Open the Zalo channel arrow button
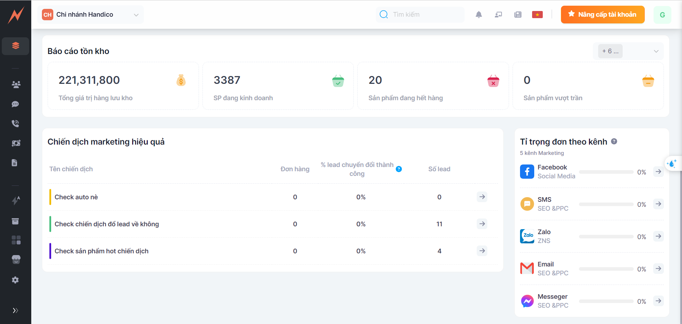 click(658, 237)
